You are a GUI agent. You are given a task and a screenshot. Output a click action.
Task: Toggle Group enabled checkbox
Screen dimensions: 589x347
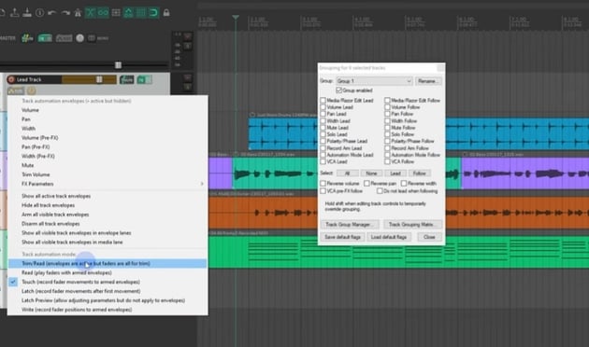point(339,90)
